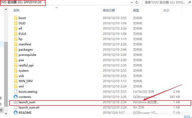Select the DUD folder icon

(16, 23)
